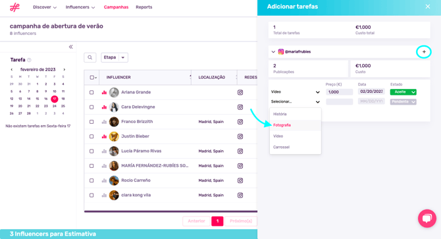The width and height of the screenshot is (441, 239).
Task: Go to previous month in calendar
Action: click(12, 69)
